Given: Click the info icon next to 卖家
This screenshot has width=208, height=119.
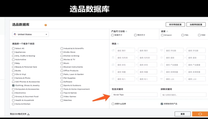Looking at the screenshot, I should [167, 31].
